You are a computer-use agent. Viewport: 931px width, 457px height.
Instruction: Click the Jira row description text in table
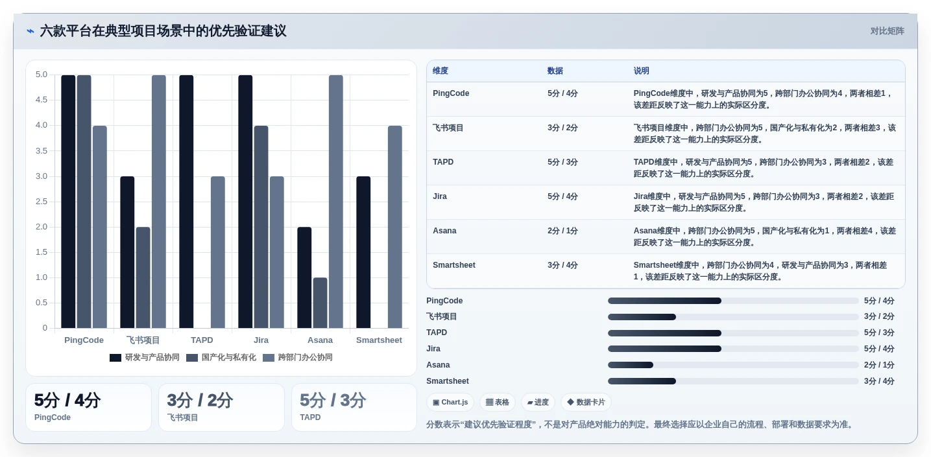764,202
